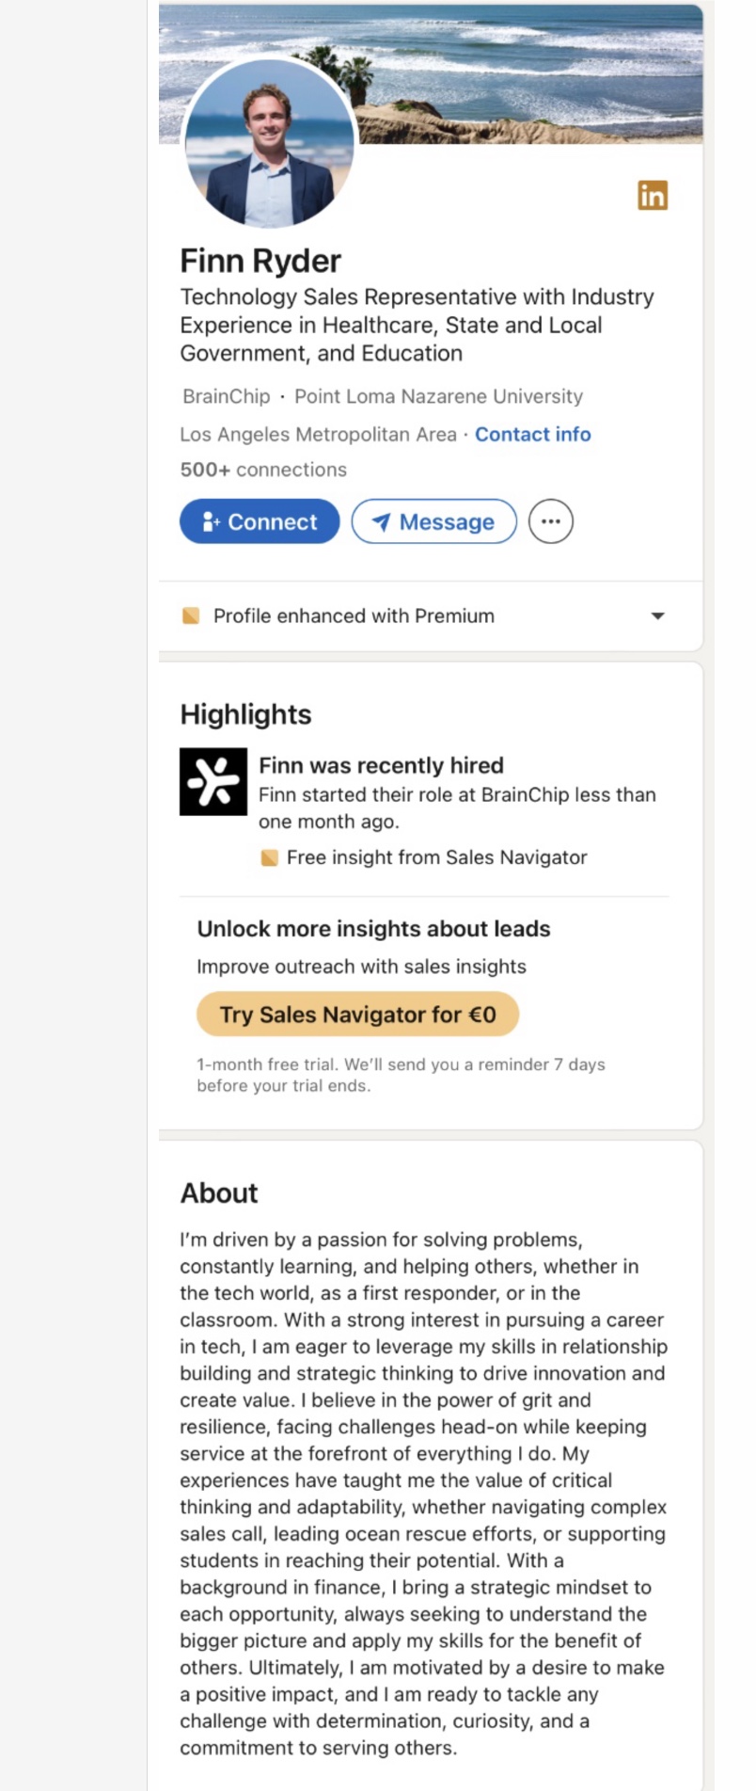Viewport: 756px width, 1791px height.
Task: Click the Sales Navigator icon near Free insight
Action: (269, 857)
